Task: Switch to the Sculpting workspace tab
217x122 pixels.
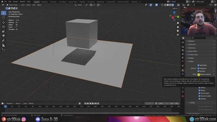Action: (x=53, y=2)
